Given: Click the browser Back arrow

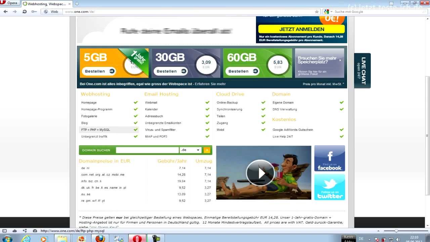Looking at the screenshot, I should [5, 11].
